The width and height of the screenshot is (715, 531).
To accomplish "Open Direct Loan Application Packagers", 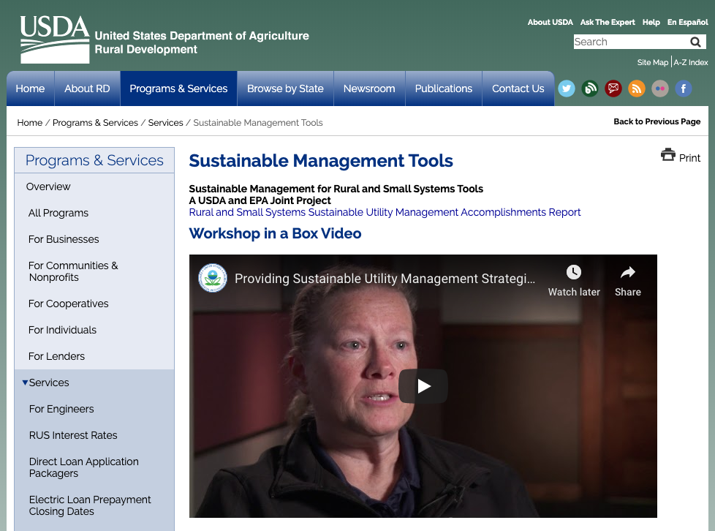I will coord(84,467).
